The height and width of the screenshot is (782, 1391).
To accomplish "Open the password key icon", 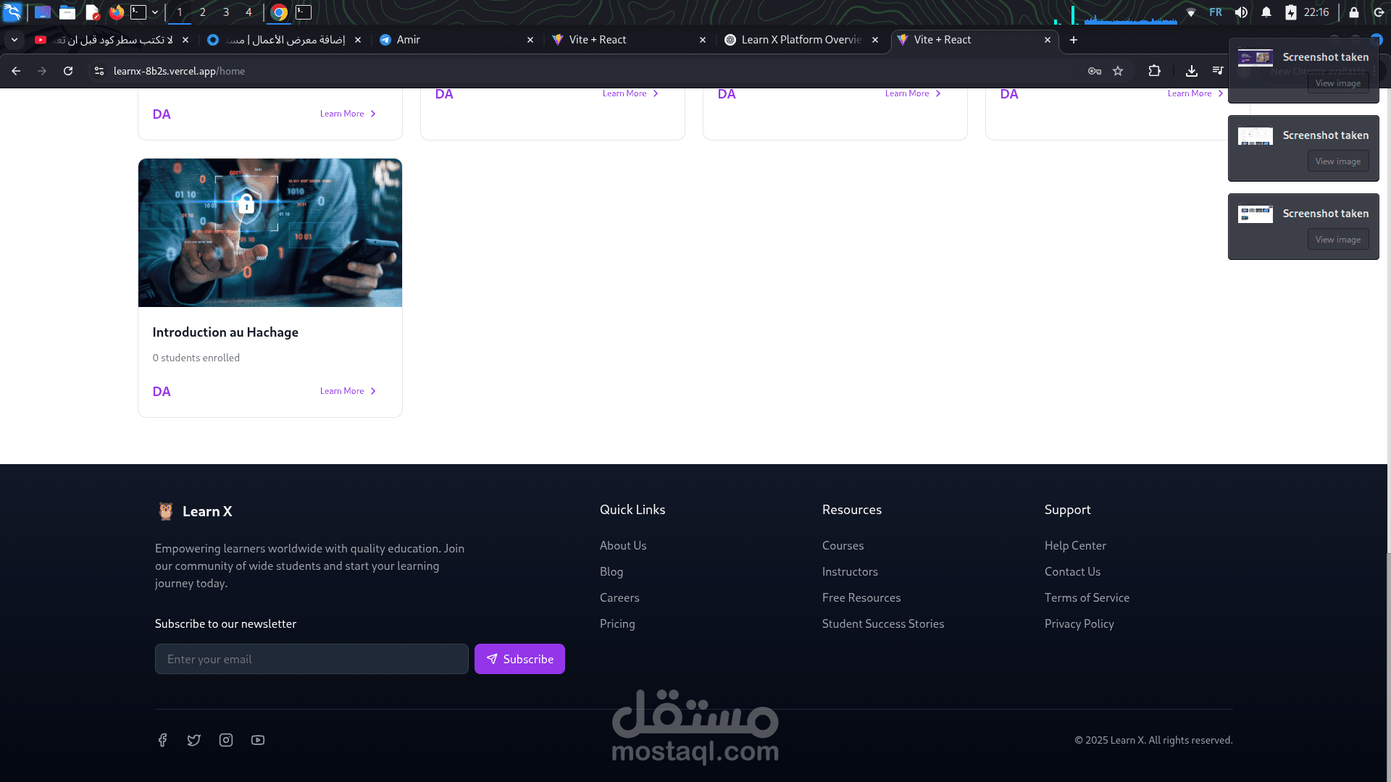I will tap(1095, 71).
